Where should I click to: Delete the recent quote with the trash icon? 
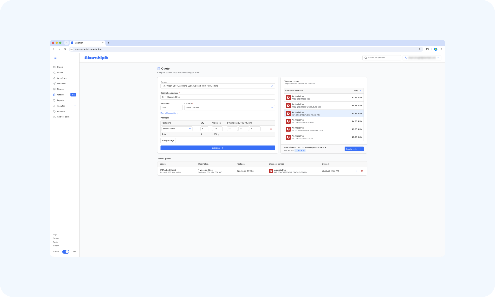point(362,171)
